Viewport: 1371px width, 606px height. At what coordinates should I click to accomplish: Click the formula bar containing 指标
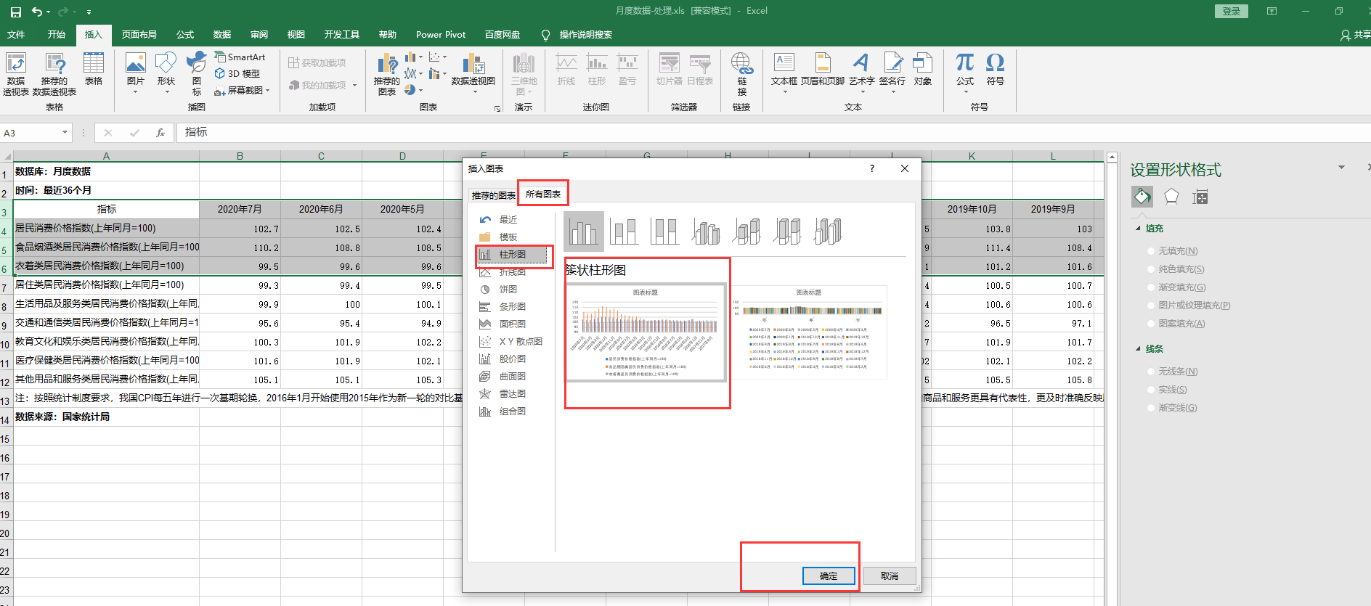(x=773, y=132)
